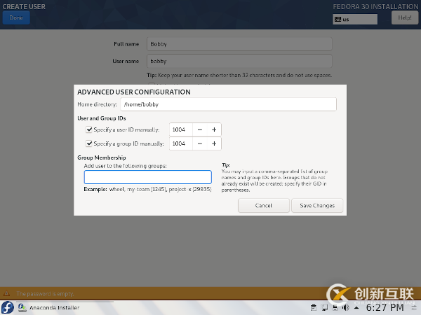Click the group ID value field 1004

point(181,143)
